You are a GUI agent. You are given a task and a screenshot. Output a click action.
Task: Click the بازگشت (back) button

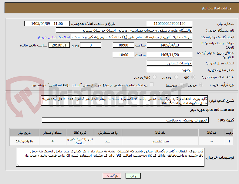(112, 176)
